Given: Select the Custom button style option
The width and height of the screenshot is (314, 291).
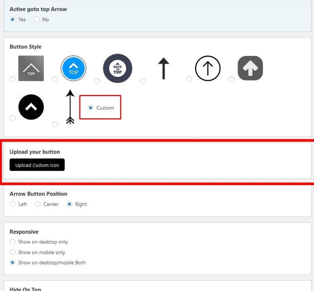Looking at the screenshot, I should tap(91, 108).
